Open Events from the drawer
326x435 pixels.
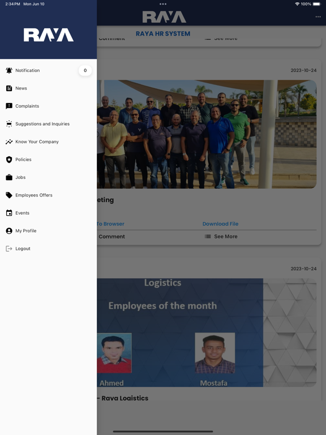[x=48, y=213]
